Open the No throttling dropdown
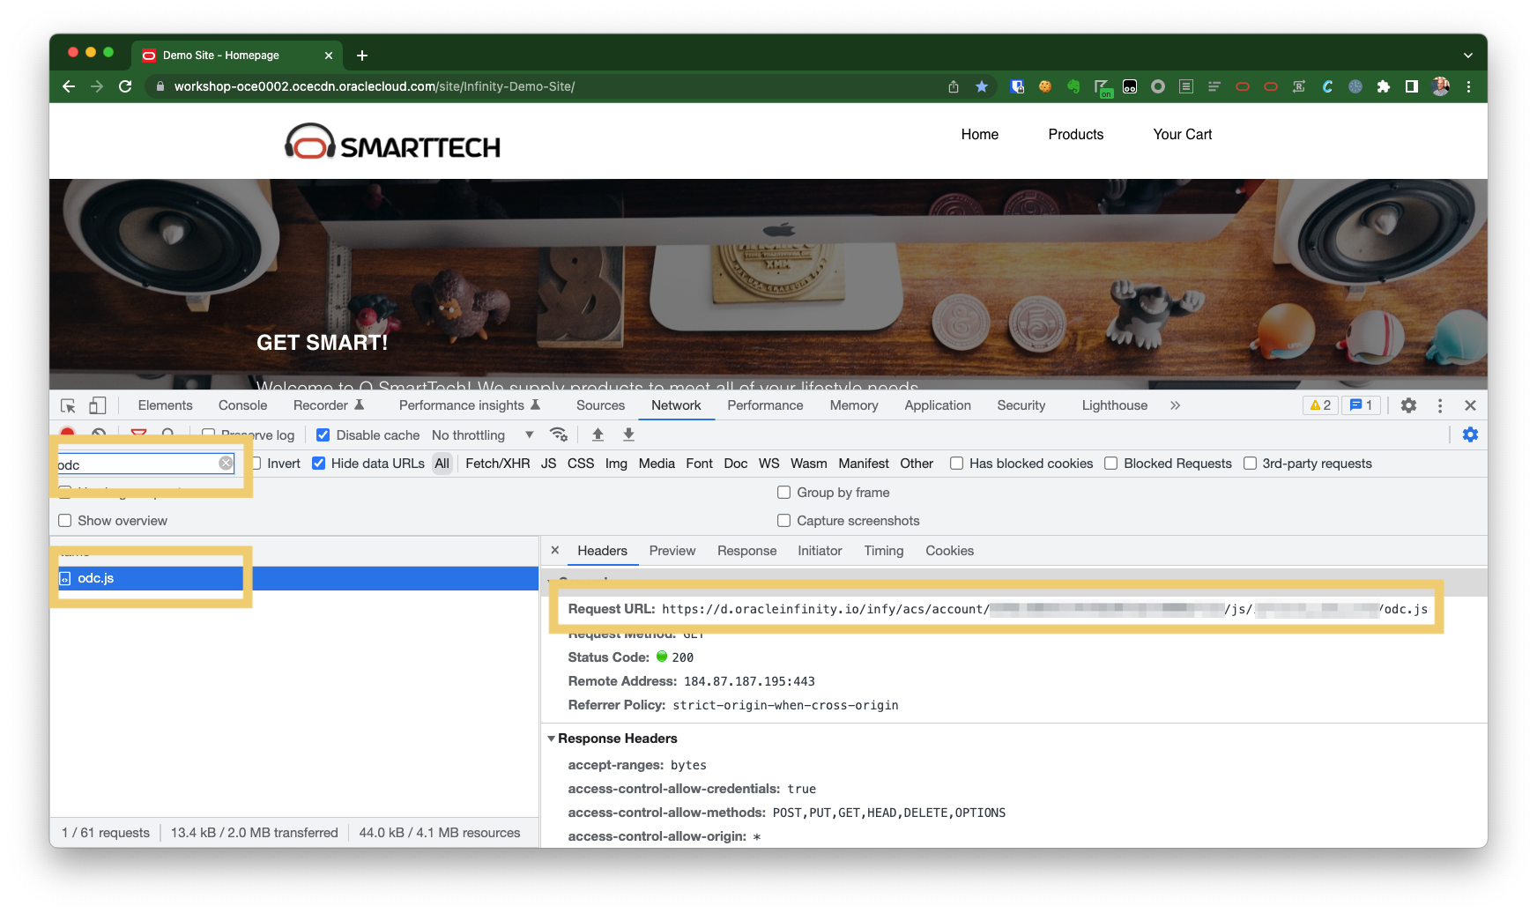This screenshot has height=913, width=1537. (483, 435)
